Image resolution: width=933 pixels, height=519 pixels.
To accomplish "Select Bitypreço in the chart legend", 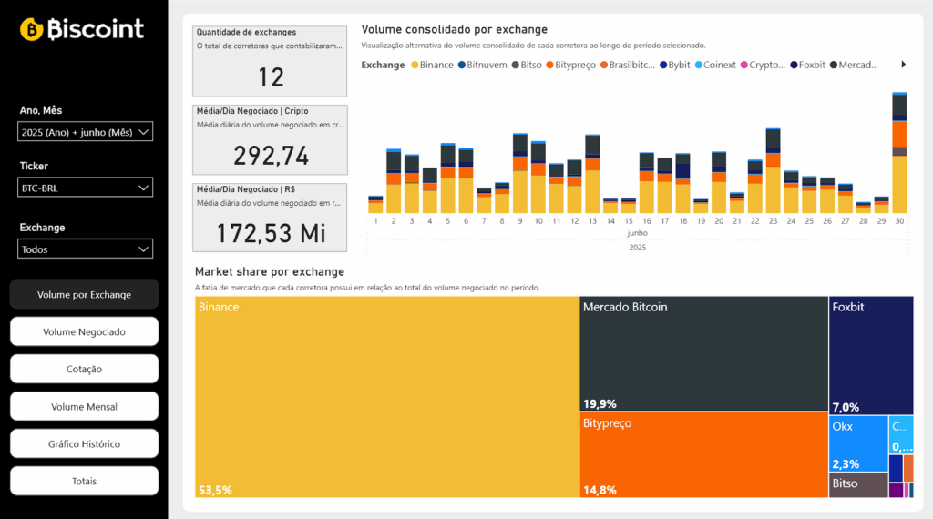I will [570, 65].
